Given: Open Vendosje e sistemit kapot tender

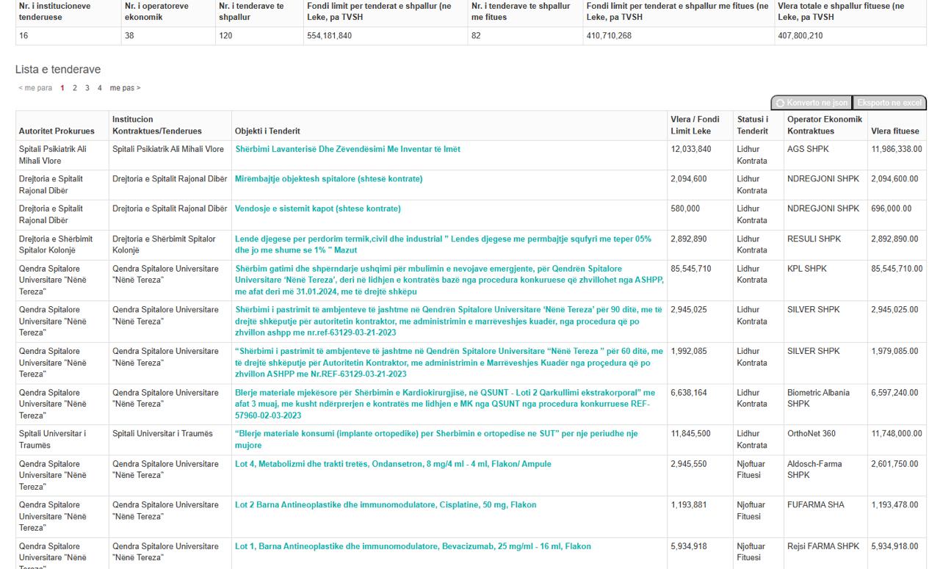Looking at the screenshot, I should pyautogui.click(x=317, y=209).
